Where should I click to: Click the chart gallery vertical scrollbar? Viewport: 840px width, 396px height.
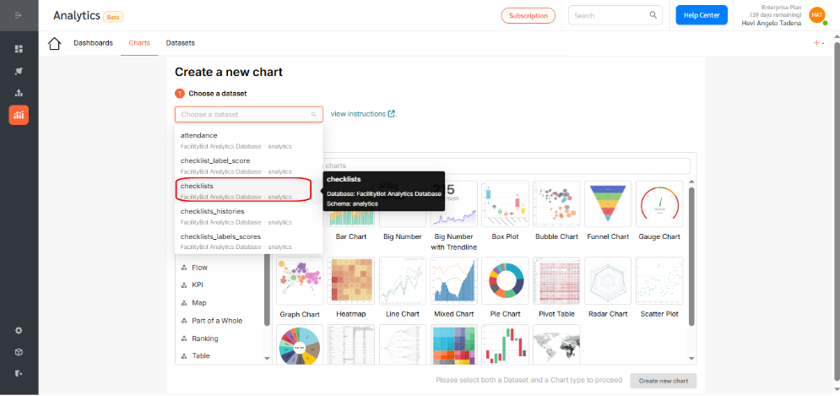(691, 256)
